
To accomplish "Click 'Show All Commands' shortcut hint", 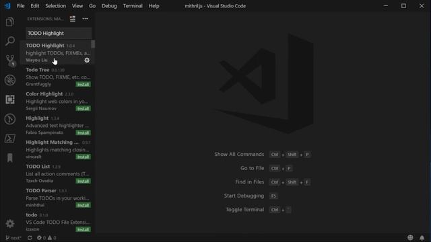I will [239, 154].
